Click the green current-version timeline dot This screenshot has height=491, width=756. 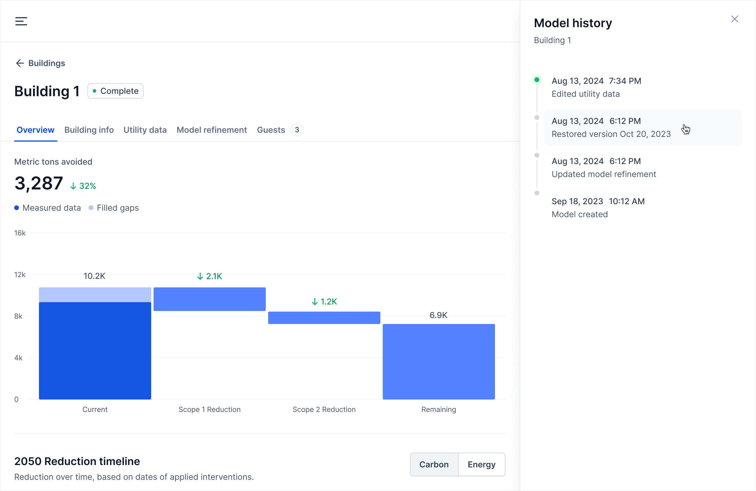click(537, 80)
